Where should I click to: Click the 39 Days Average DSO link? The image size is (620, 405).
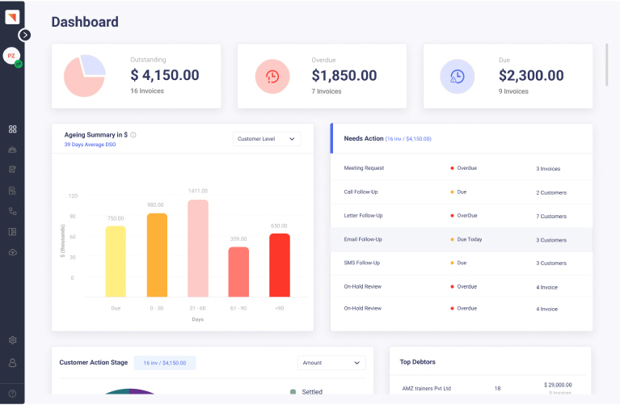point(91,145)
